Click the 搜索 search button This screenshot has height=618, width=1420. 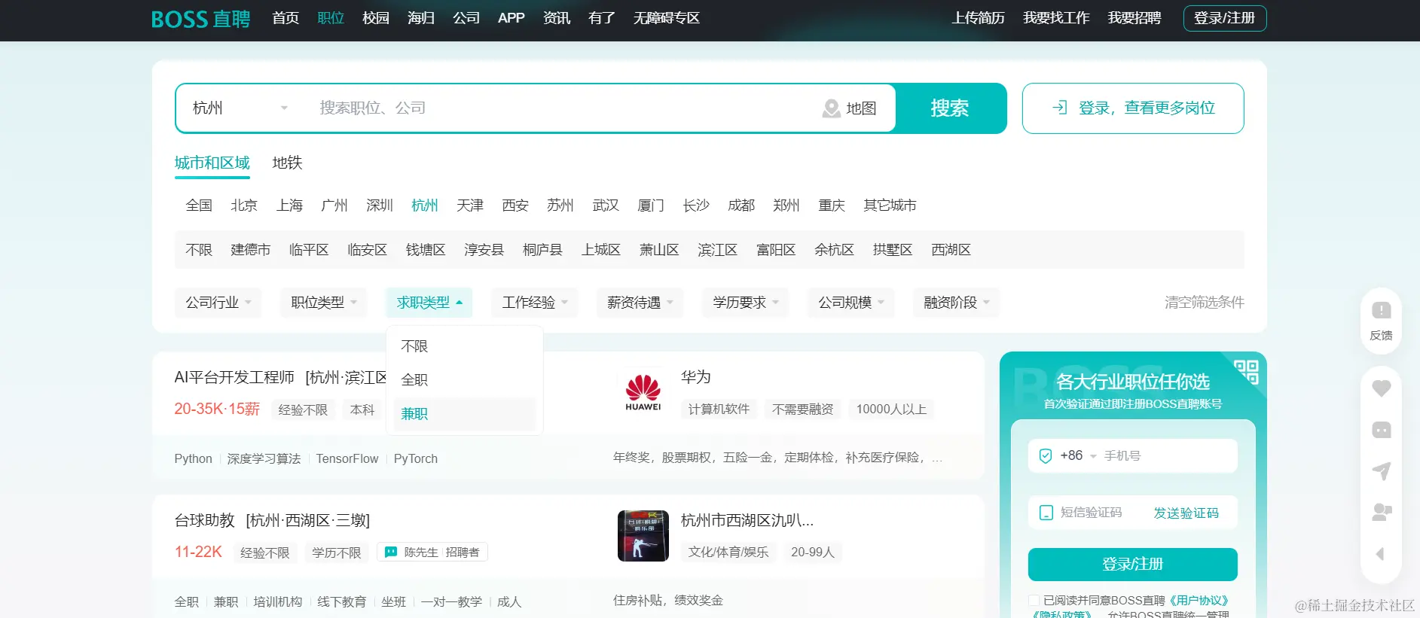(x=950, y=108)
